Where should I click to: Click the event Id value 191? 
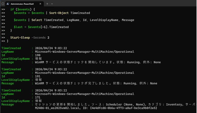[x=38, y=76]
